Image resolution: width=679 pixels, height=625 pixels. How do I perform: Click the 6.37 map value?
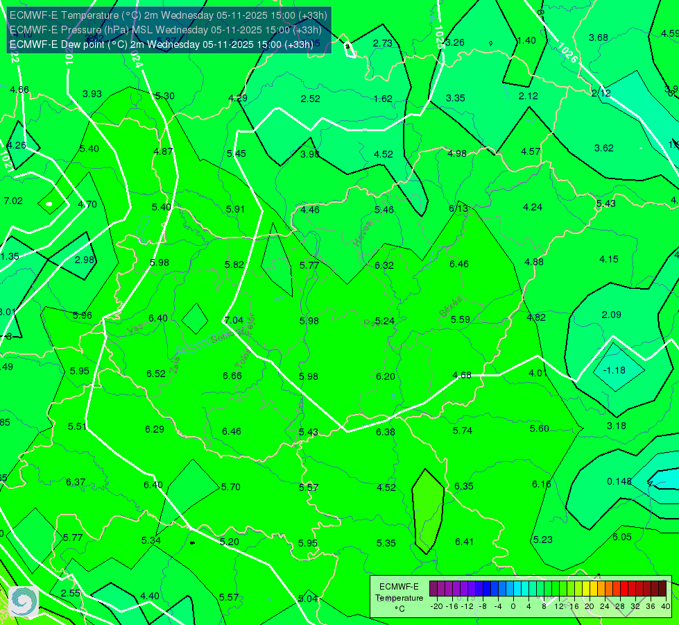tap(76, 483)
